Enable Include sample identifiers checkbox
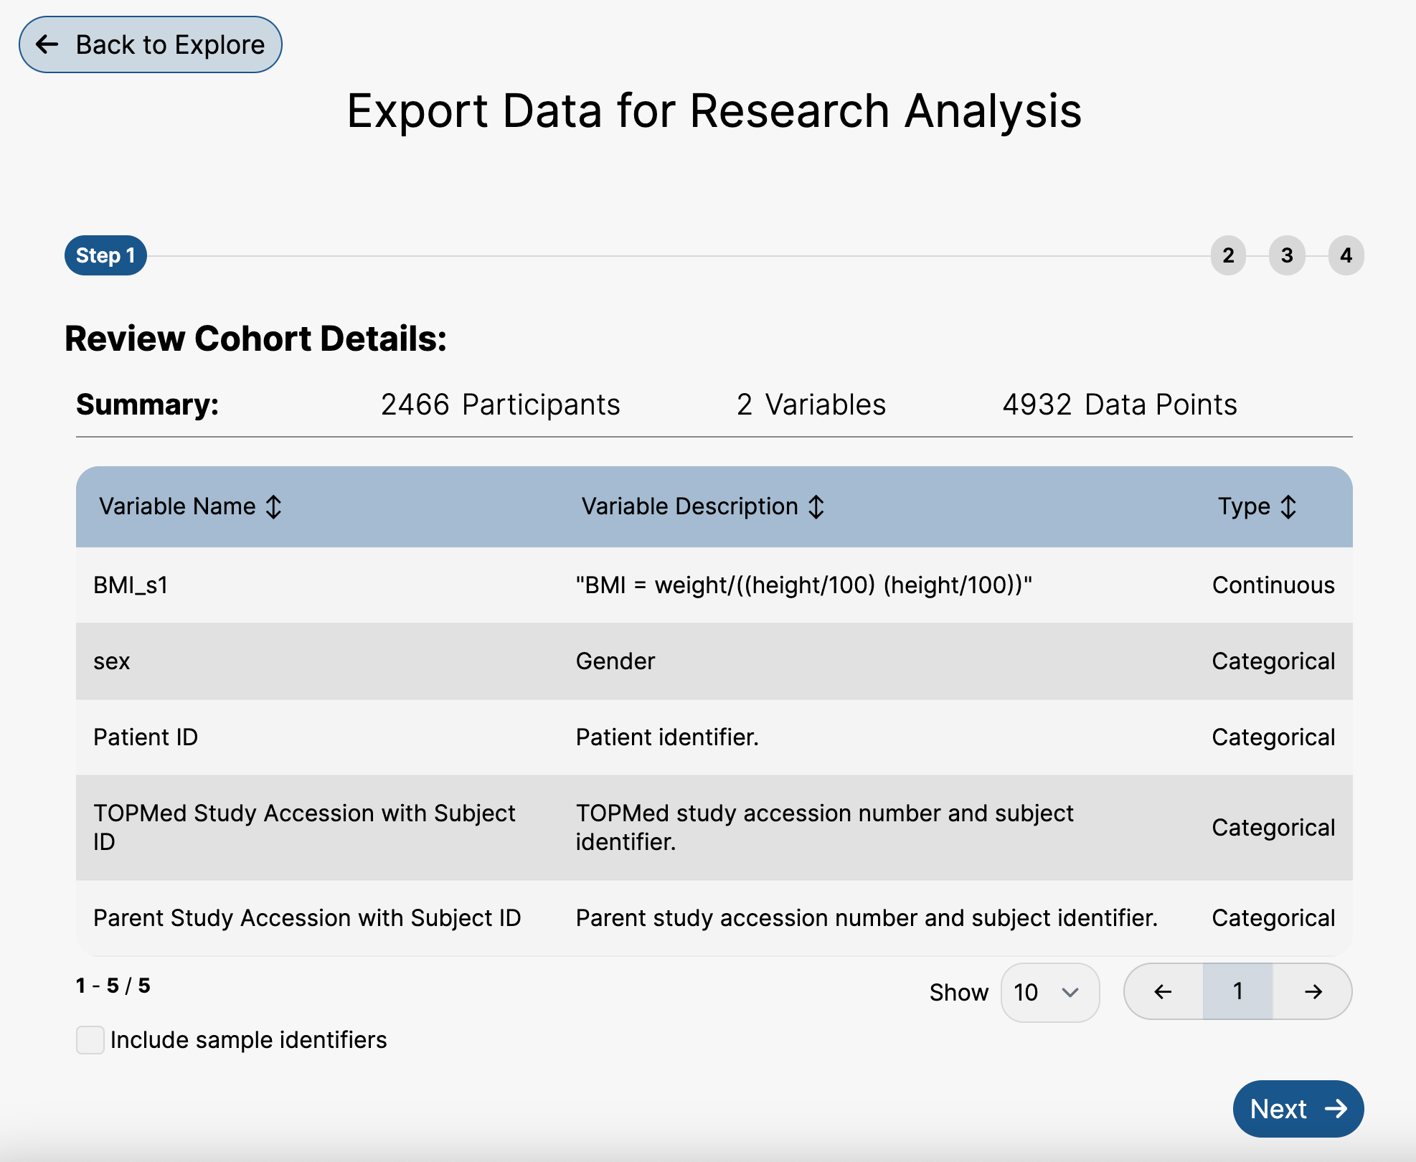The width and height of the screenshot is (1416, 1162). pos(90,1040)
